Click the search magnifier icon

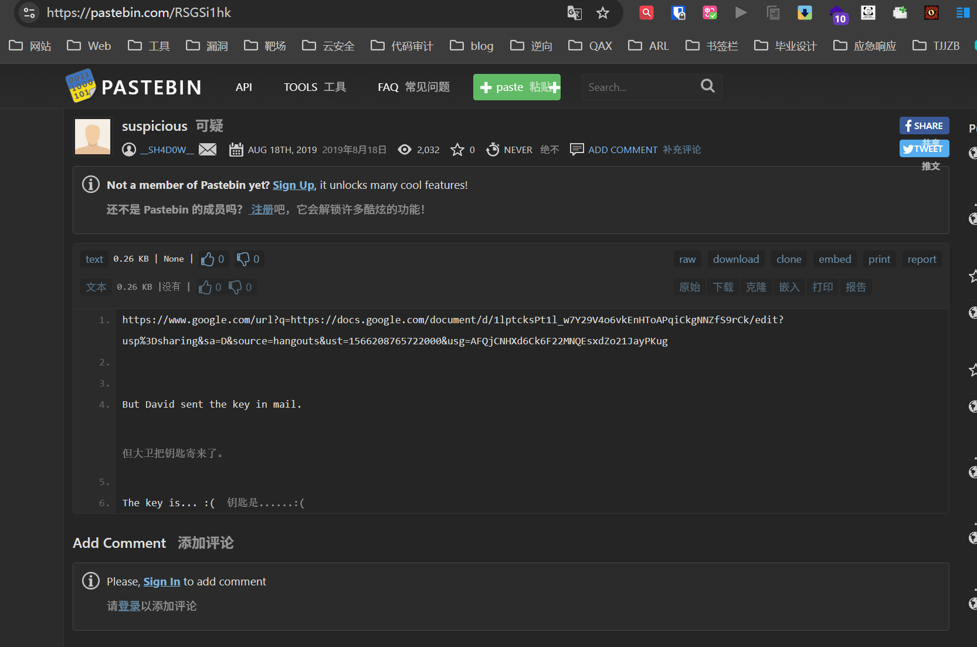[708, 87]
